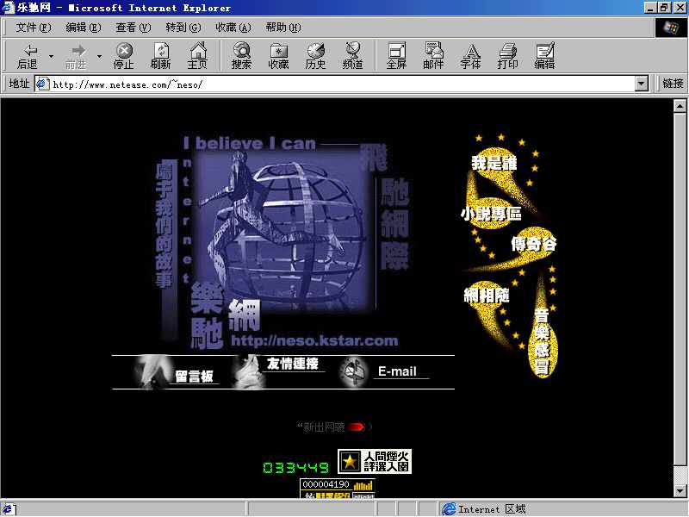This screenshot has width=689, height=517.
Task: Open the Back button history dropdown arrow
Action: tap(51, 57)
